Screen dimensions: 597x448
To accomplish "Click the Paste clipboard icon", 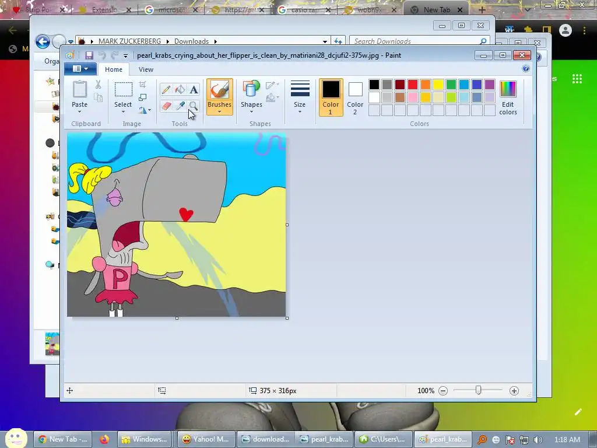I will click(x=79, y=90).
